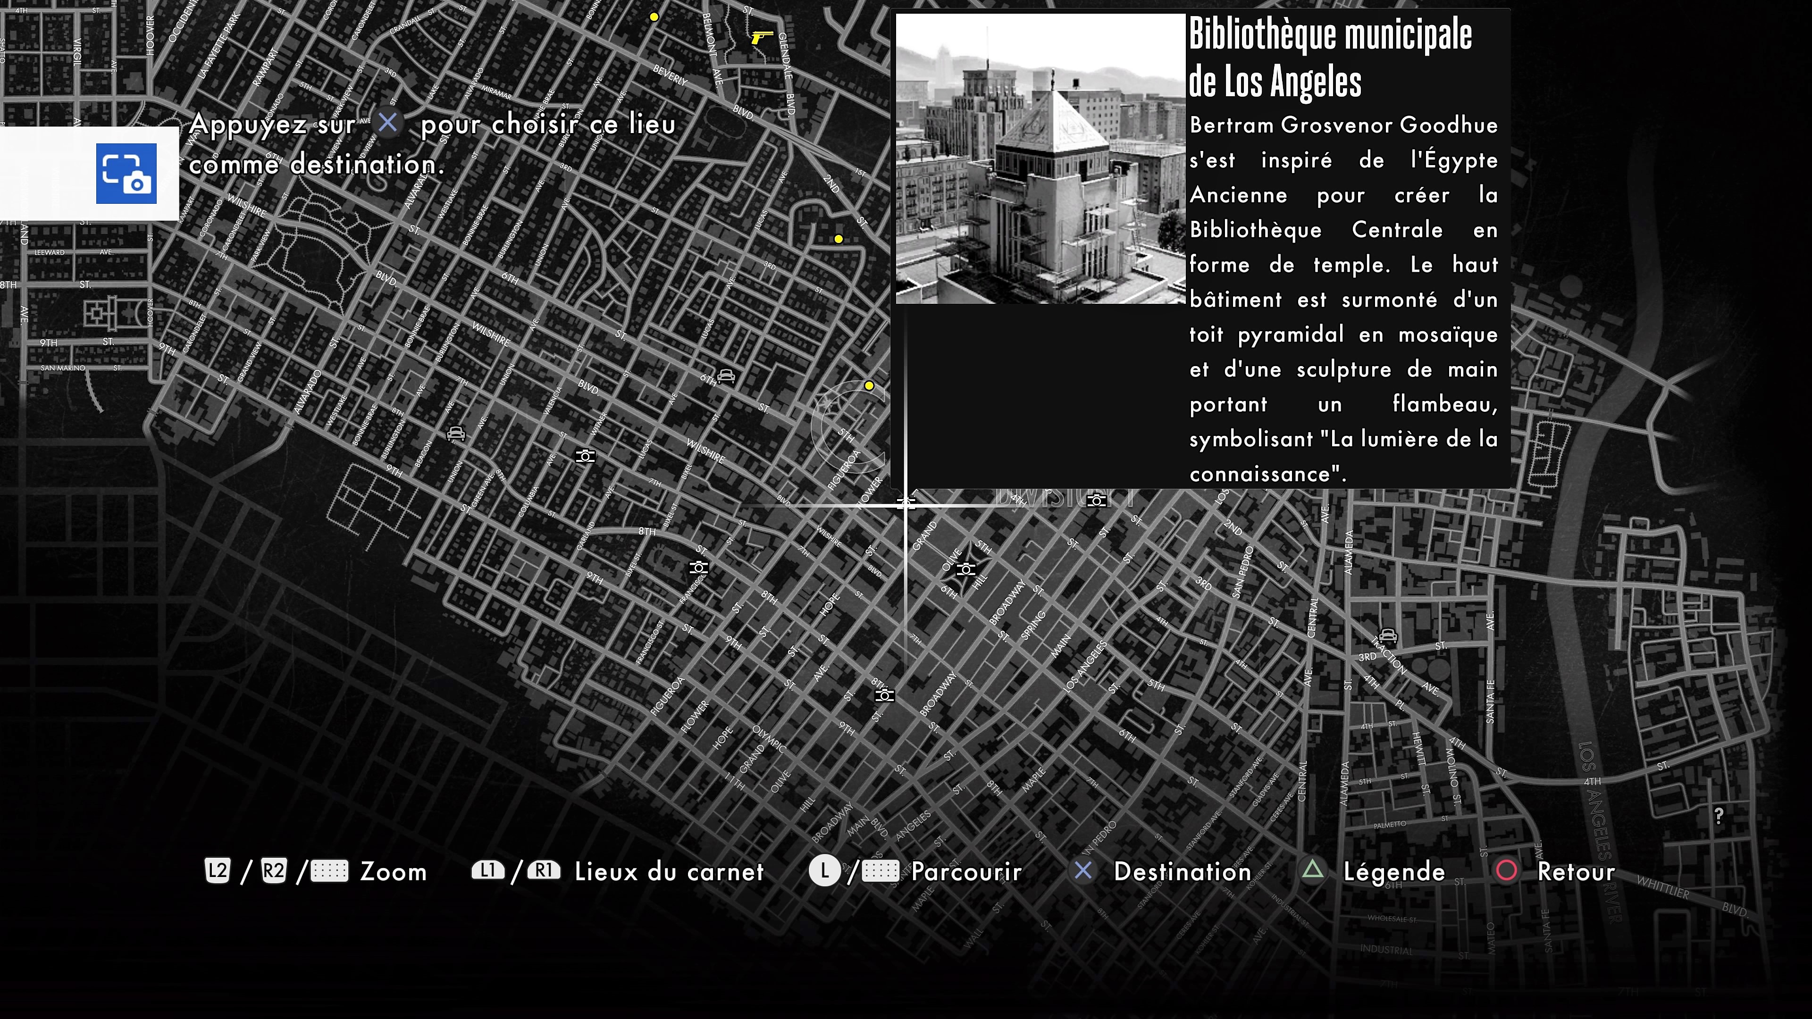This screenshot has height=1019, width=1812.
Task: Click the large ALVARADO street label
Action: pos(307,392)
